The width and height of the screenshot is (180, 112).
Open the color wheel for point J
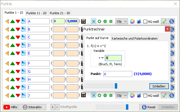132,95
